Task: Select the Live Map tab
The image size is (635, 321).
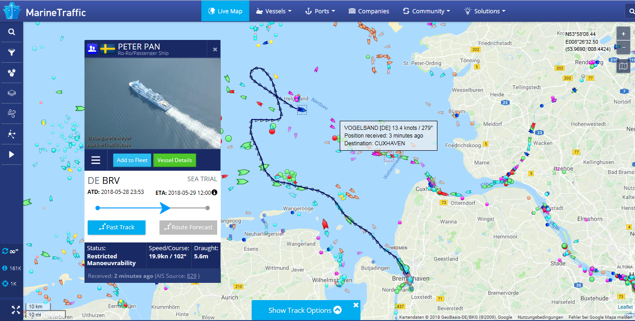Action: click(225, 11)
